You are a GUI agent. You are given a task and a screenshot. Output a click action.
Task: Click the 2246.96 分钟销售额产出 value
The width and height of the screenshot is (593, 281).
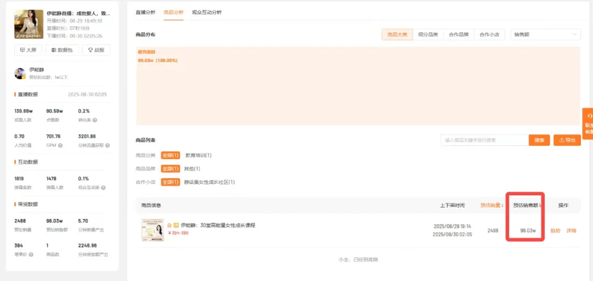tap(87, 245)
